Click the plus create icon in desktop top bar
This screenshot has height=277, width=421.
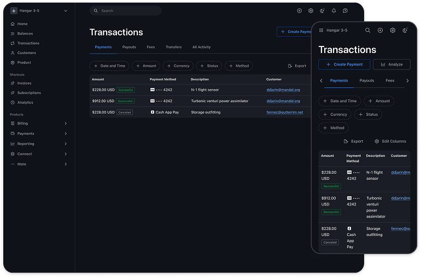300,11
